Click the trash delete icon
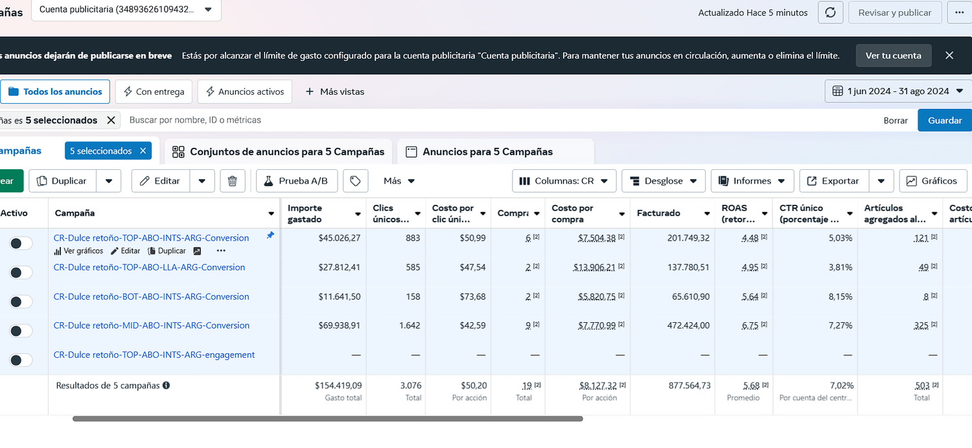Screen dimensions: 972x448 pyautogui.click(x=233, y=181)
